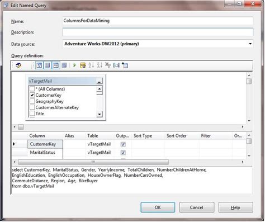Click into the SQL query text pane

[131, 180]
